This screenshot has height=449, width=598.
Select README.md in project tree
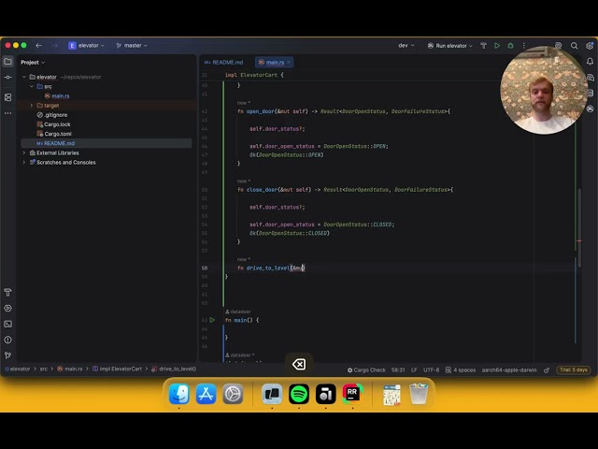coord(59,143)
